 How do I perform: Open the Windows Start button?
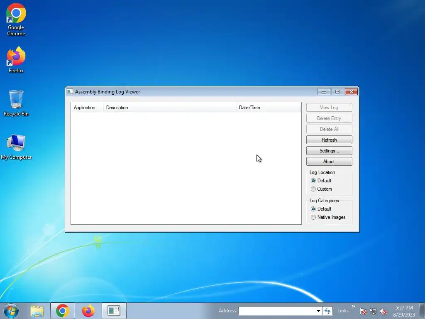[x=11, y=311]
